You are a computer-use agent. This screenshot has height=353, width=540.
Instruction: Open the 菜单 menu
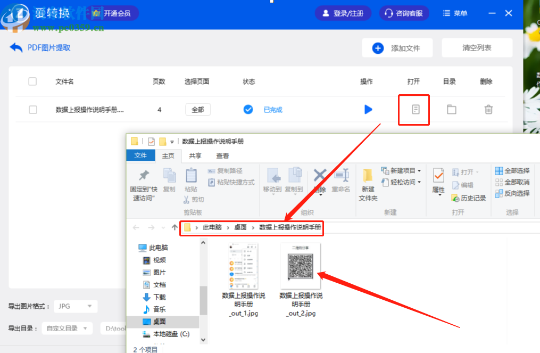[455, 13]
